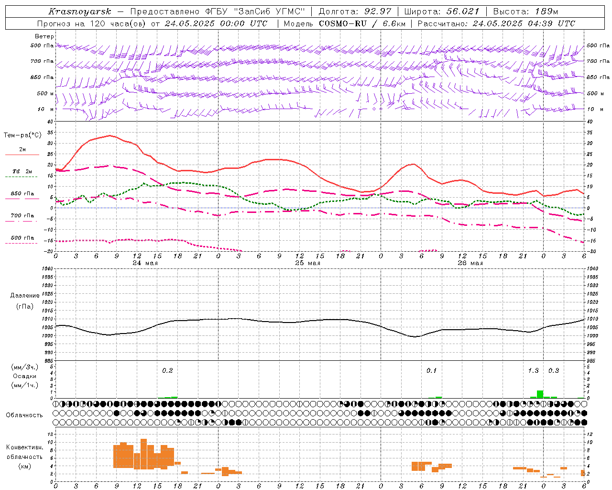Click the '25 мая' date label
The height and width of the screenshot is (490, 612).
coord(307,263)
